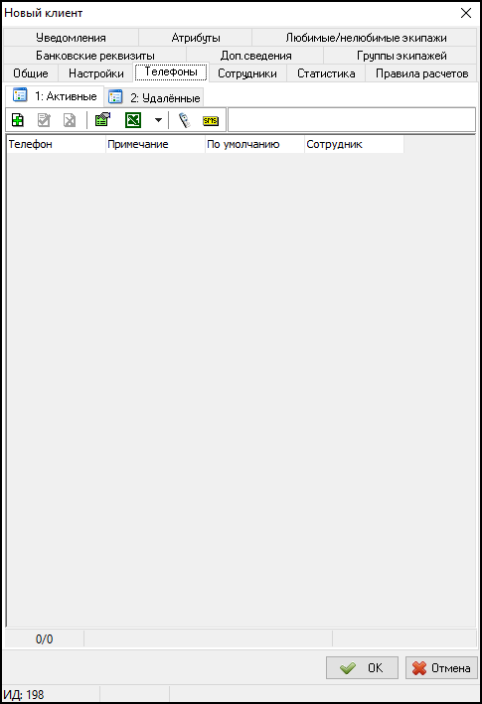The width and height of the screenshot is (482, 704).
Task: Go to the Правила расчетов tab
Action: tap(421, 73)
